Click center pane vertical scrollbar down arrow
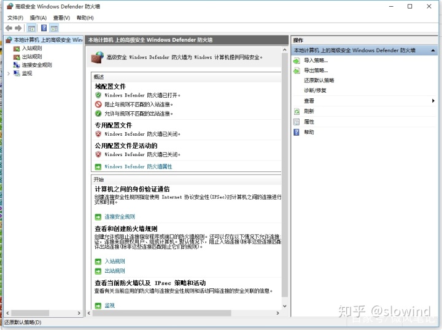The image size is (442, 330). (x=285, y=305)
